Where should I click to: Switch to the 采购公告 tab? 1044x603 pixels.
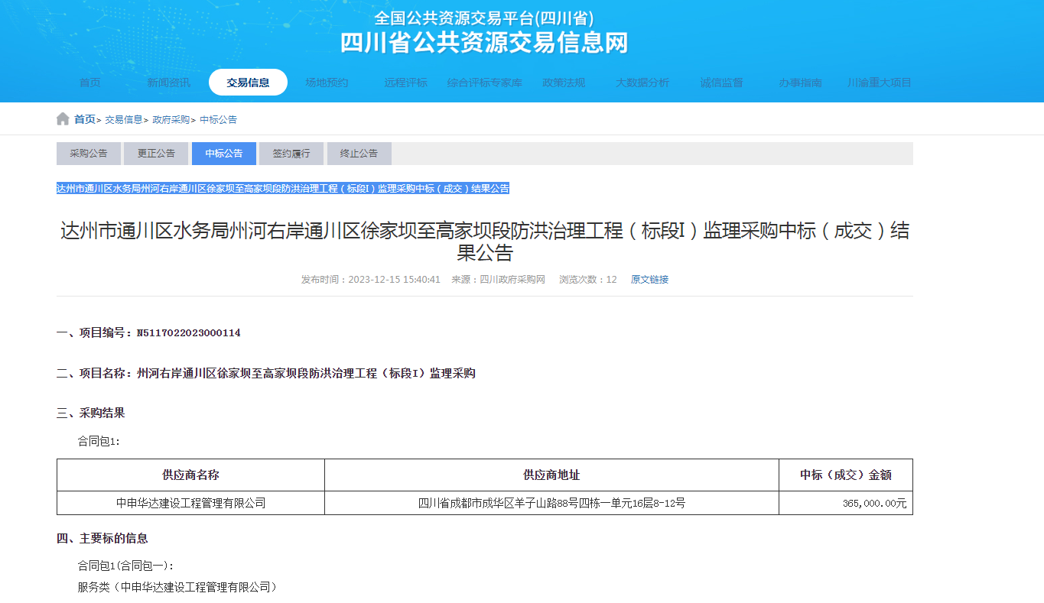click(89, 154)
